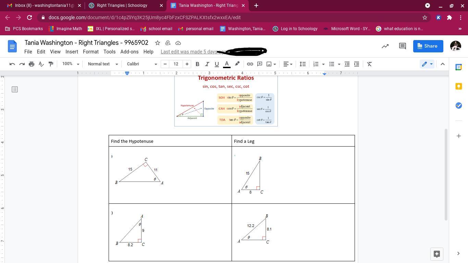Click the bulleted list icon
This screenshot has width=468, height=263.
[x=332, y=64]
